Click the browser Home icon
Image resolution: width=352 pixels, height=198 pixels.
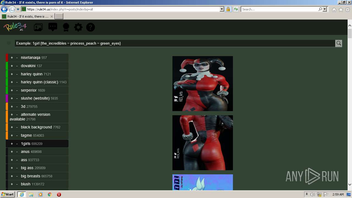pos(334,10)
